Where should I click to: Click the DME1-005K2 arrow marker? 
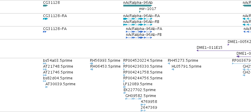228,45
